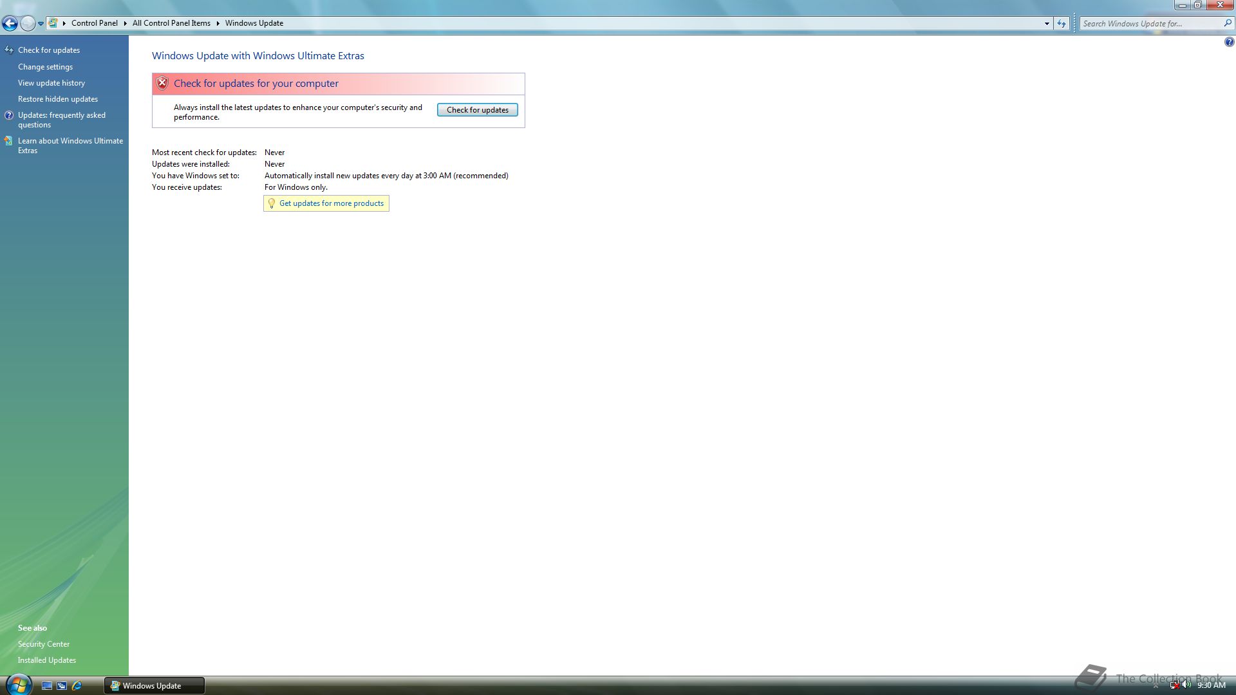Open the address bar history dropdown
This screenshot has height=695, width=1236.
point(1047,24)
